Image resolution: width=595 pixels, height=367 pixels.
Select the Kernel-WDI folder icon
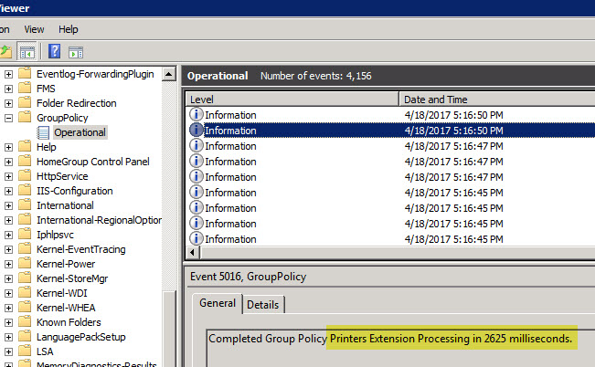point(25,292)
